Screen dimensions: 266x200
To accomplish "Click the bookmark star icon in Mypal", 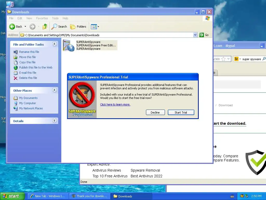I will click(223, 59).
